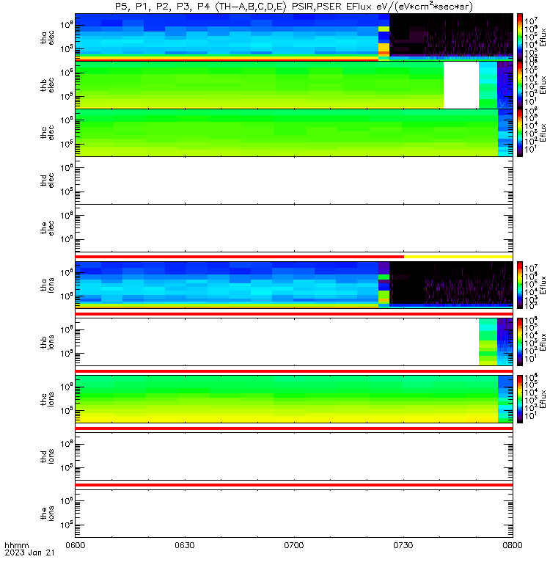
Task: Select the 'tha elec' y-axis label
Action: coord(48,37)
